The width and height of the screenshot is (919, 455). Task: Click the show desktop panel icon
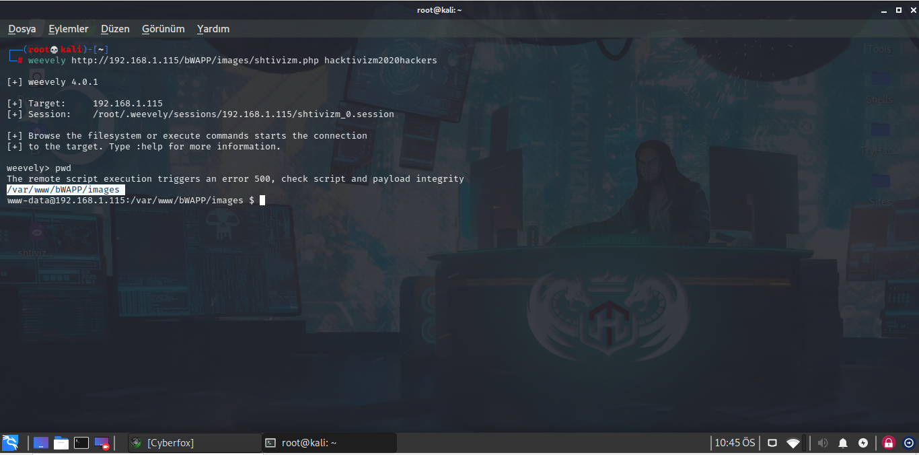(x=41, y=442)
